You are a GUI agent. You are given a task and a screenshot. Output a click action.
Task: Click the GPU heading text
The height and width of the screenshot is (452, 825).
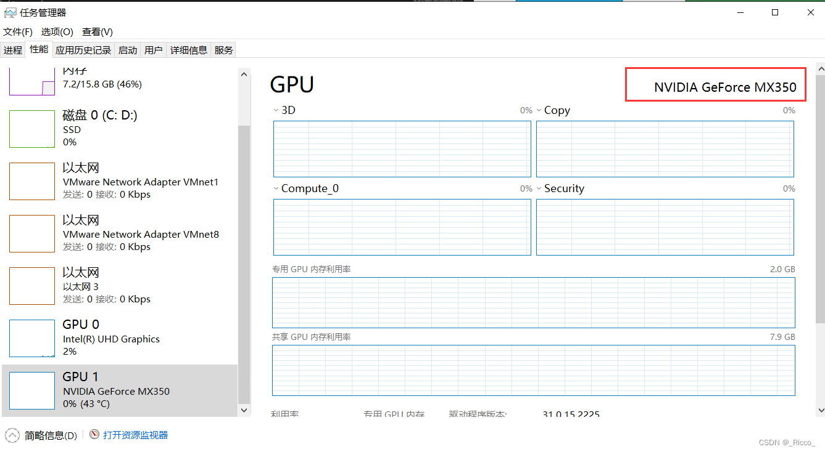(x=292, y=84)
